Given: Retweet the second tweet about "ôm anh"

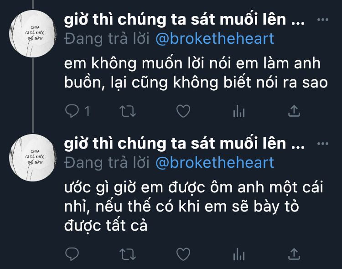Looking at the screenshot, I should pyautogui.click(x=128, y=254).
